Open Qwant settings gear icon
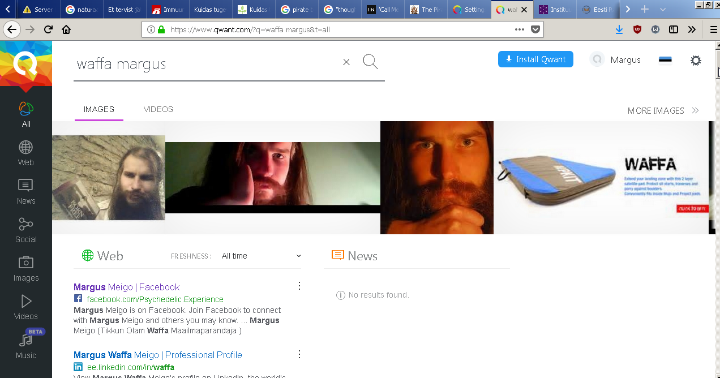Screen dimensions: 720x378 coord(696,61)
